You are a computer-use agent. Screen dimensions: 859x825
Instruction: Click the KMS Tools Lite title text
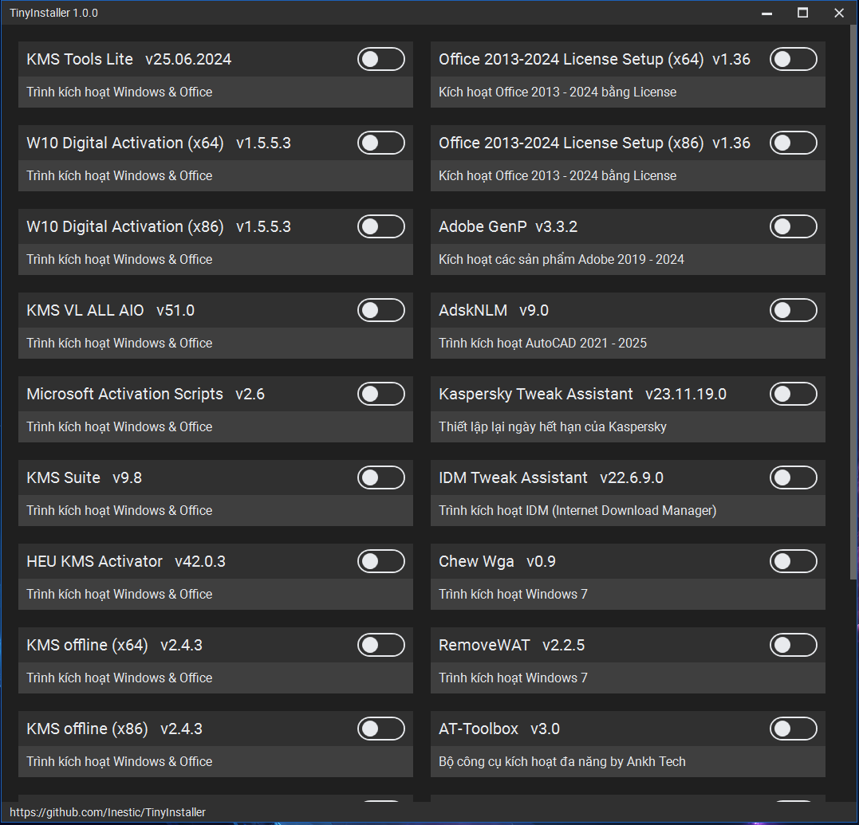[x=80, y=59]
